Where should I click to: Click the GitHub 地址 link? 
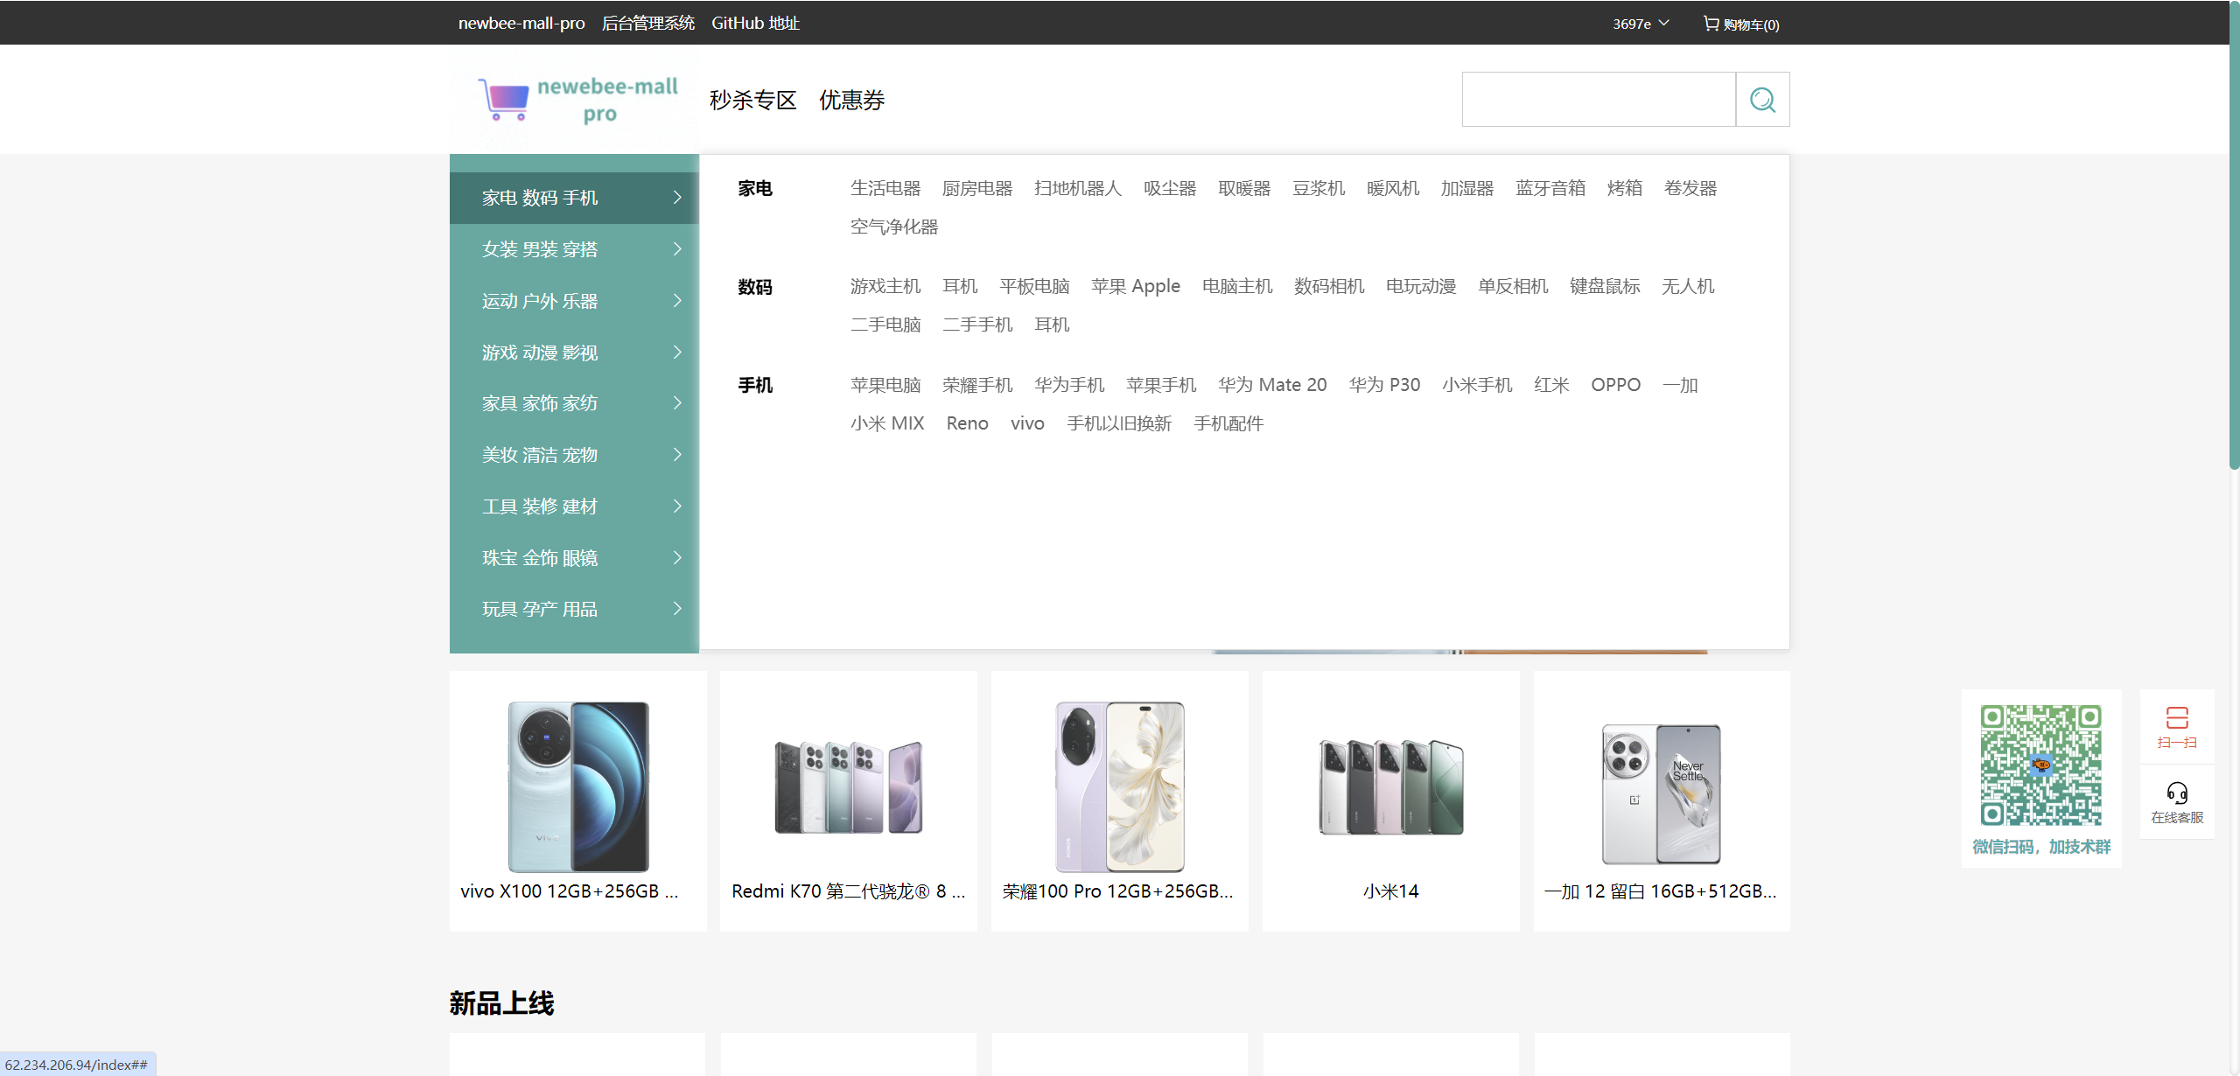coord(755,24)
